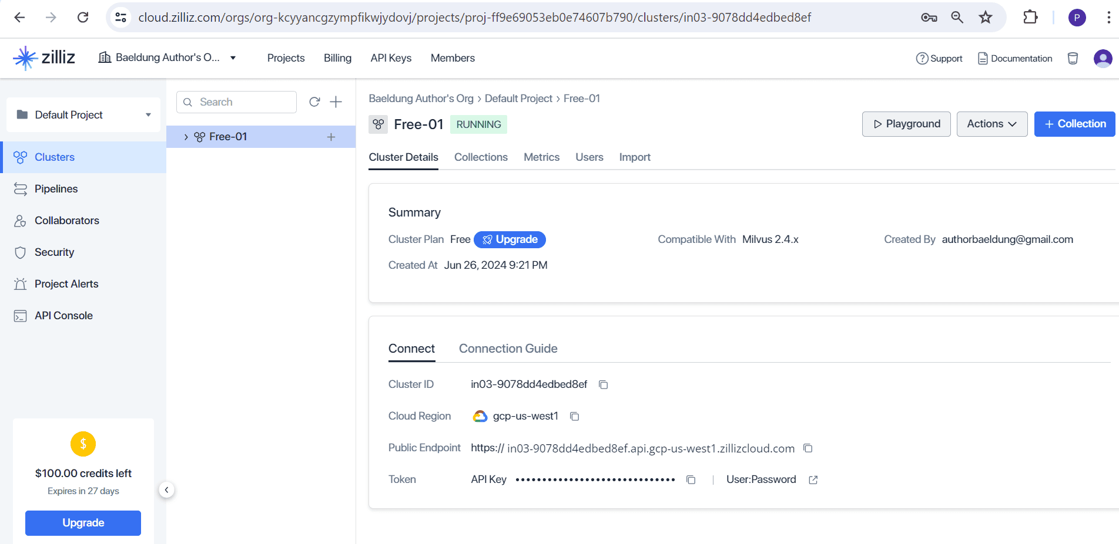This screenshot has width=1119, height=544.
Task: Copy the Public Endpoint URL
Action: 808,448
